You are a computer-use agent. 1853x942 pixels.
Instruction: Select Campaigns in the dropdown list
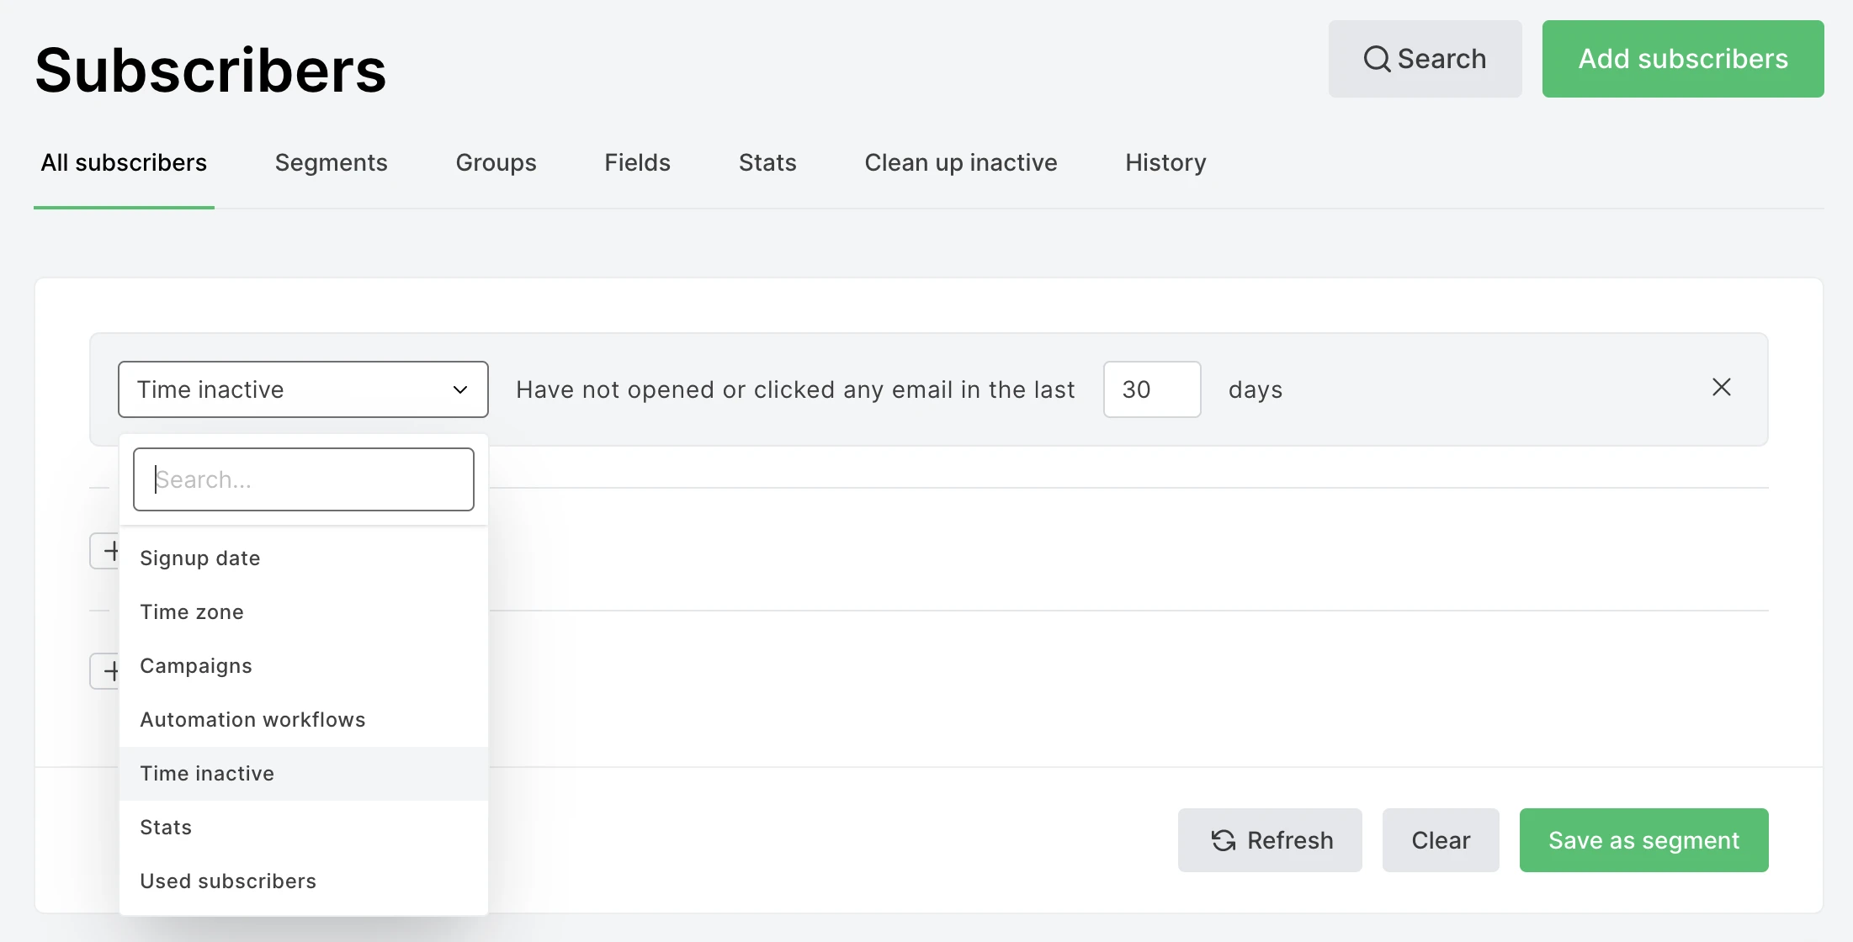click(x=196, y=666)
